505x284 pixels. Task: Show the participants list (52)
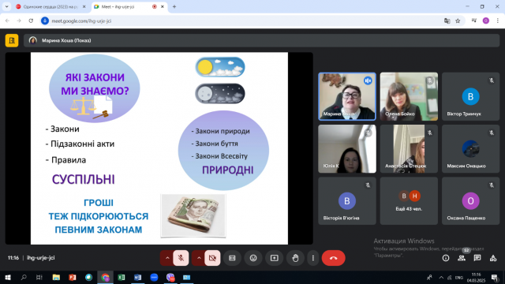tap(462, 258)
